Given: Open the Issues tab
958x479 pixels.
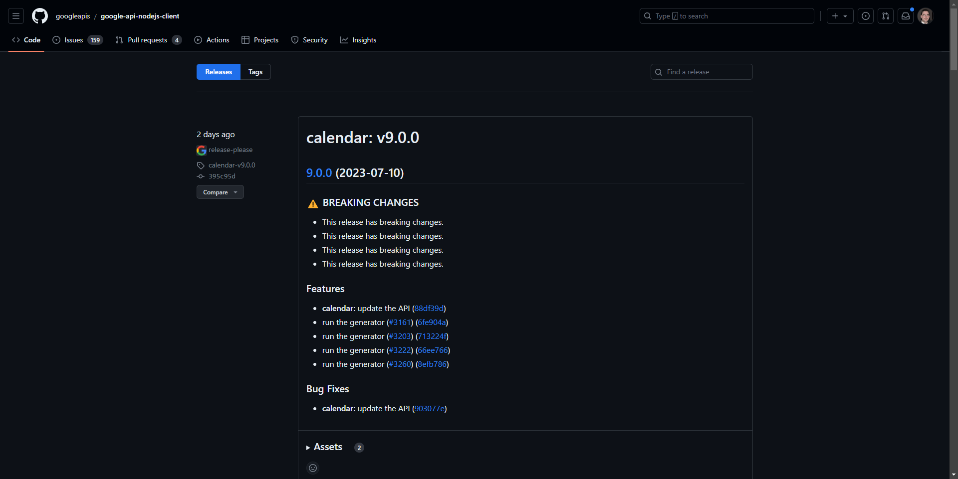Looking at the screenshot, I should pos(77,40).
